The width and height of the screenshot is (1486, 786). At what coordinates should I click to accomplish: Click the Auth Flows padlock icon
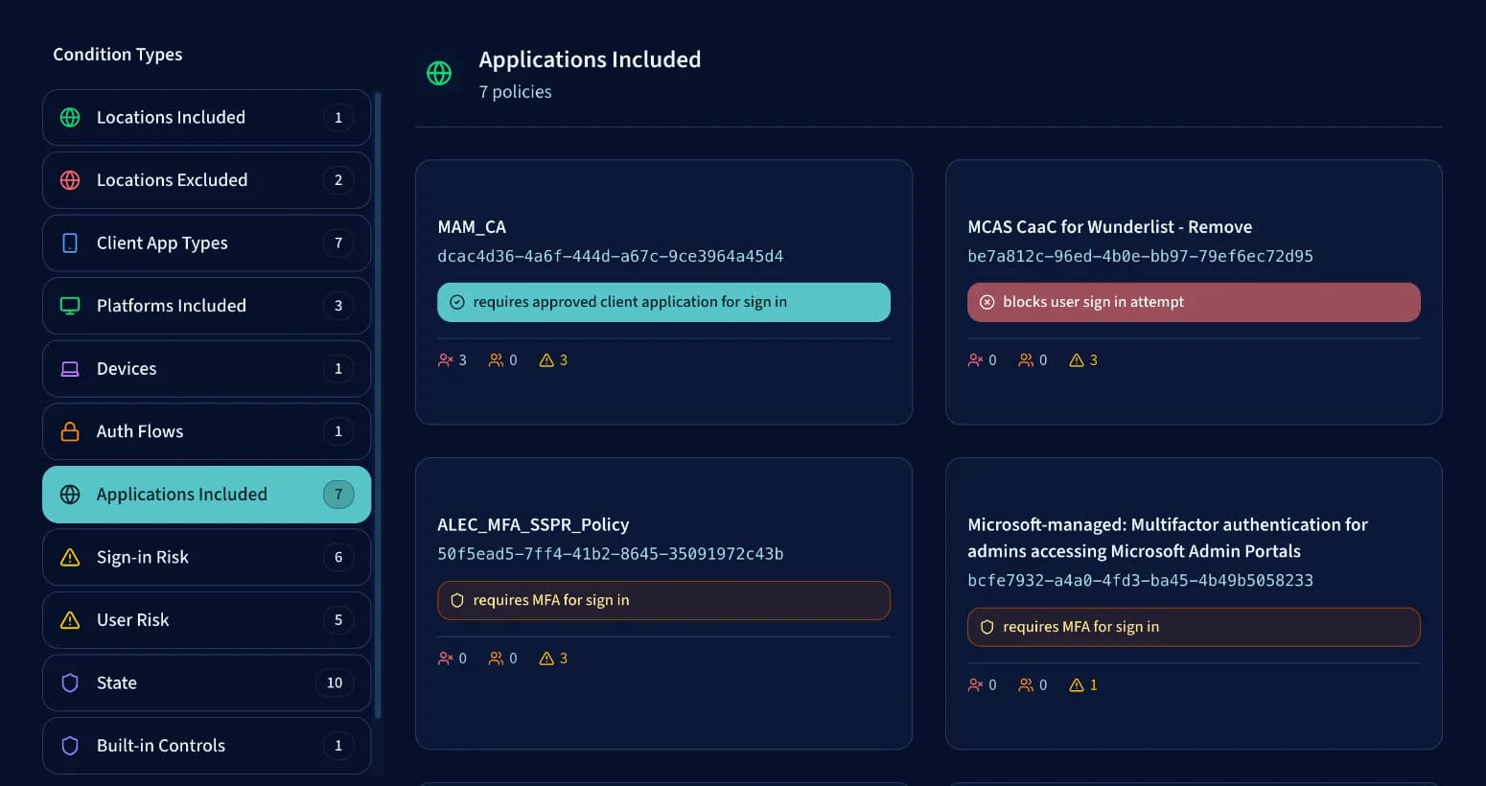(69, 431)
